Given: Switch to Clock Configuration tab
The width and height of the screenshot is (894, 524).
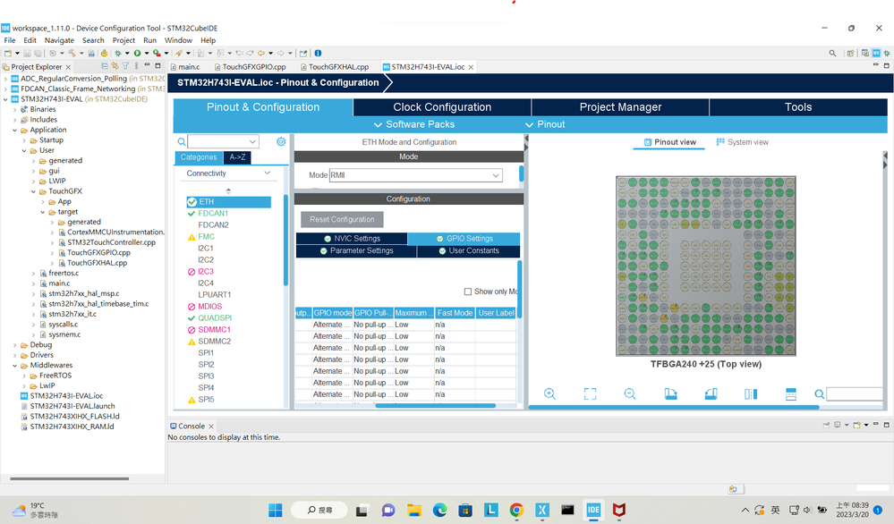Looking at the screenshot, I should (442, 107).
